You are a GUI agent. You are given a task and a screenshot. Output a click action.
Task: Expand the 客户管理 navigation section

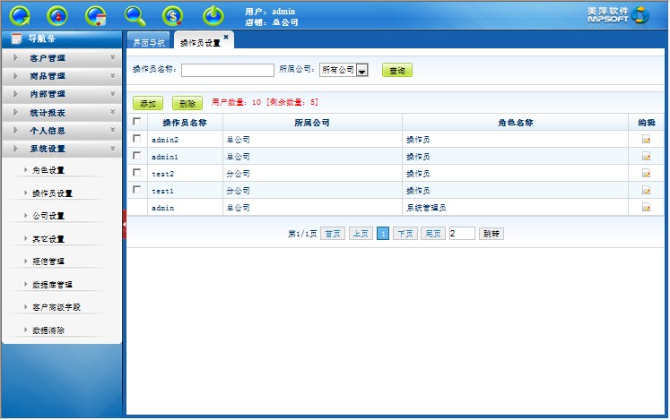click(61, 58)
